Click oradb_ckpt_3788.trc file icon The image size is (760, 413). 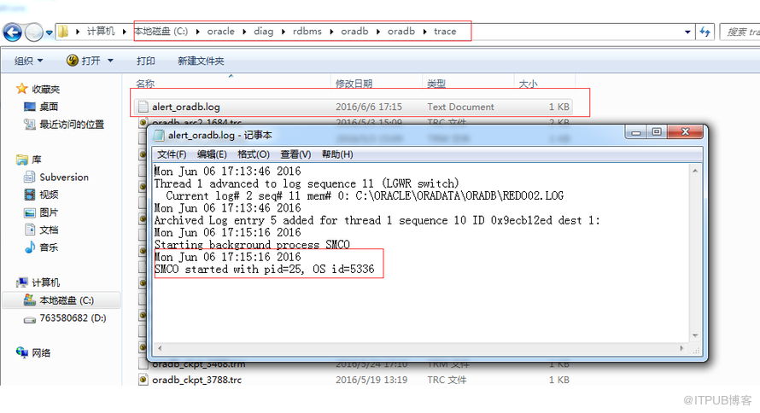(x=143, y=380)
